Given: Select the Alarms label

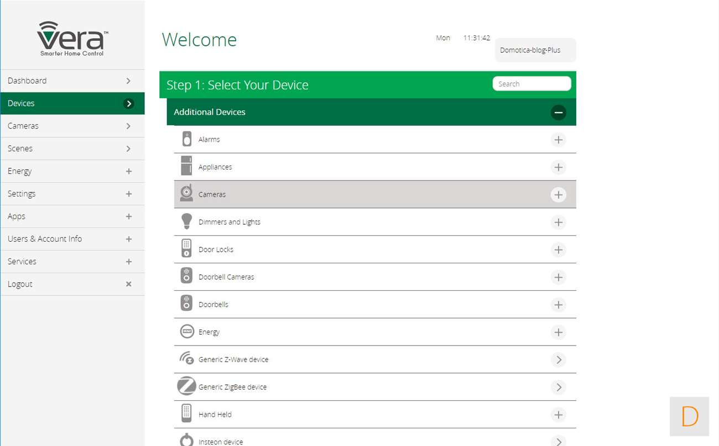Looking at the screenshot, I should (209, 140).
